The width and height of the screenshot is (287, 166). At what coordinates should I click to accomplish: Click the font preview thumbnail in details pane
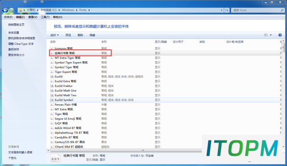click(55, 158)
